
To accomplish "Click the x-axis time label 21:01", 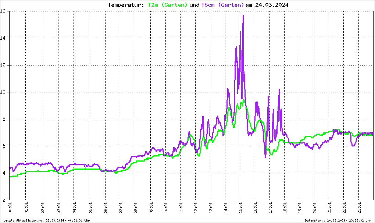I will [x=329, y=208].
